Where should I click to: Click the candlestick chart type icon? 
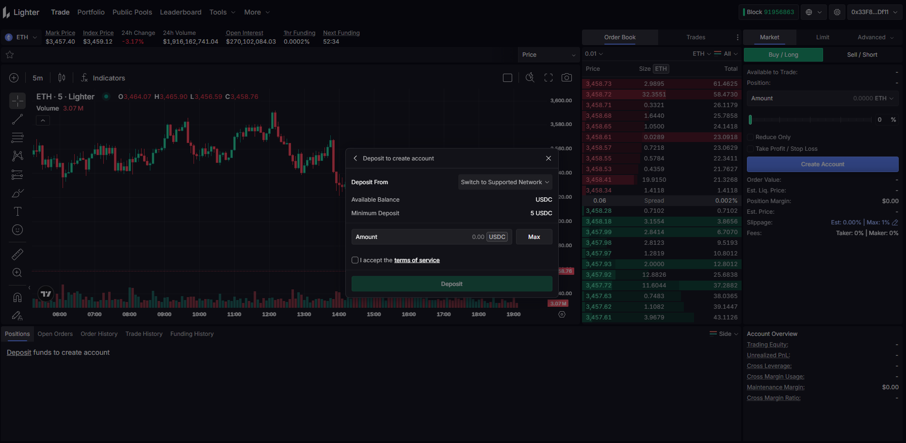[x=62, y=78]
